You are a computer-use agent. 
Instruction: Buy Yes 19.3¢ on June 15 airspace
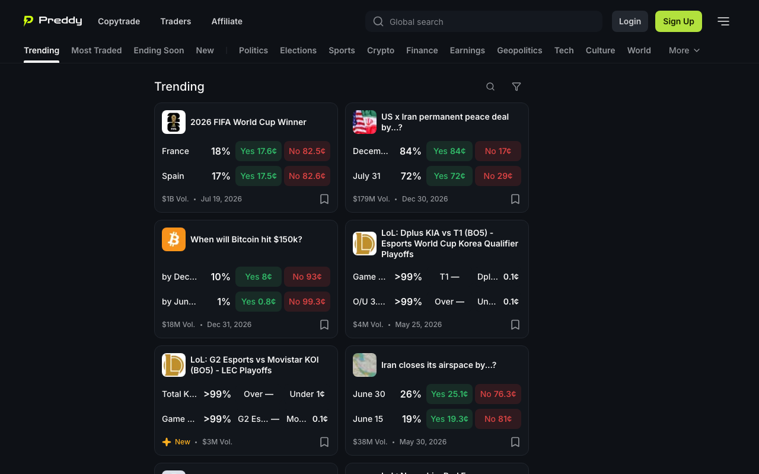click(x=449, y=419)
